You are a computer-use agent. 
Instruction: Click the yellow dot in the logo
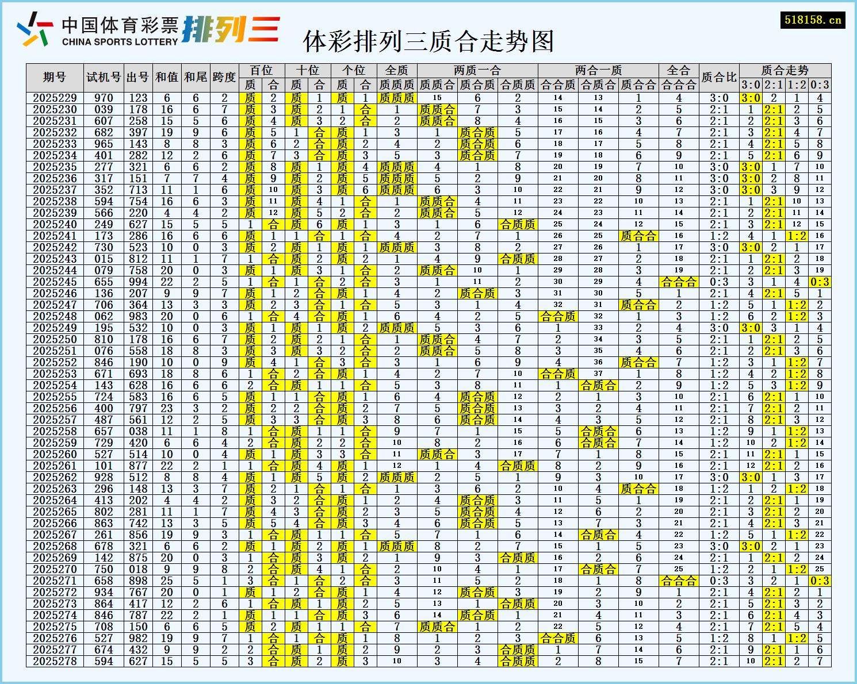[31, 40]
